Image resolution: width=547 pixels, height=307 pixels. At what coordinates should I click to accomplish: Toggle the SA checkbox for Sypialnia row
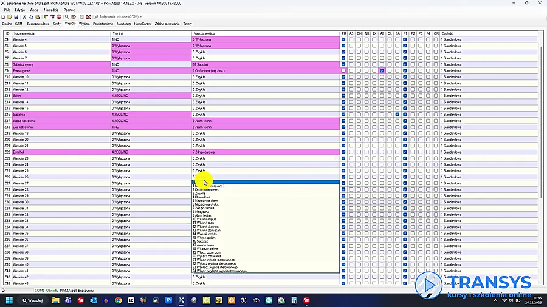[397, 115]
